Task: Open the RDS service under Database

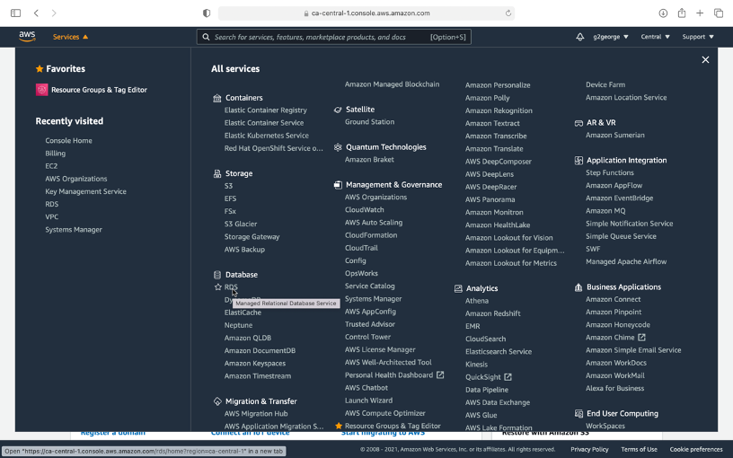Action: pos(231,287)
